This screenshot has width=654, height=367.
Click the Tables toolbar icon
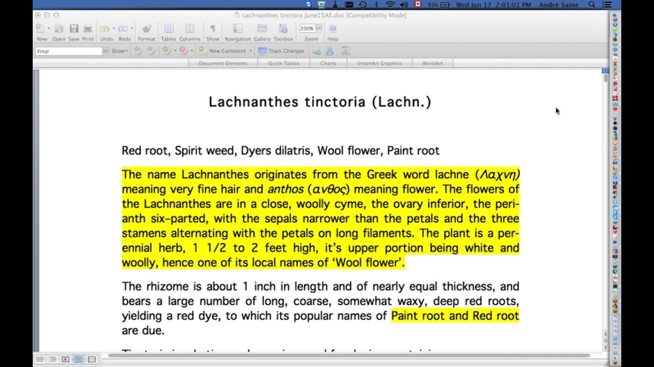169,29
